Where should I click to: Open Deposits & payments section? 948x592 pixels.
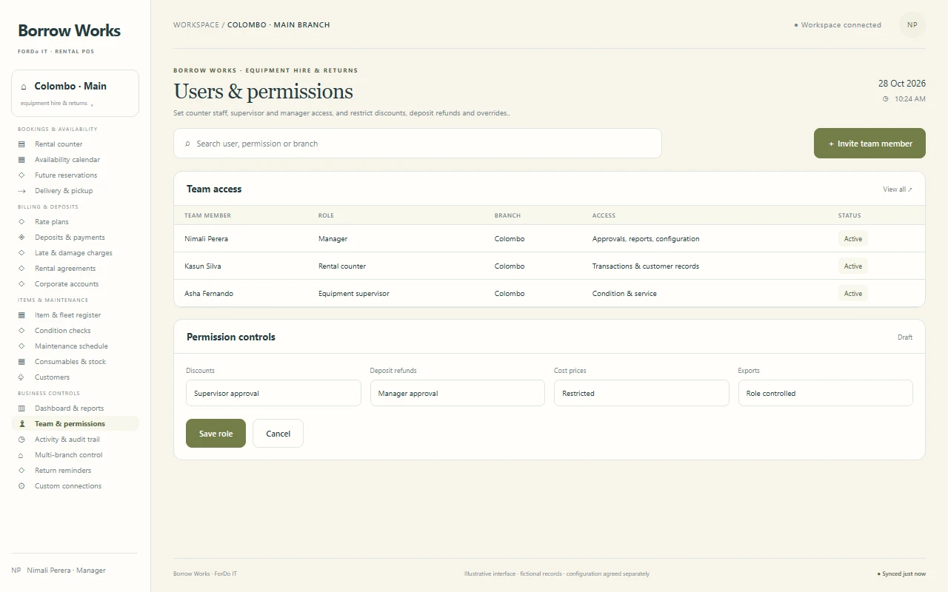(75, 238)
